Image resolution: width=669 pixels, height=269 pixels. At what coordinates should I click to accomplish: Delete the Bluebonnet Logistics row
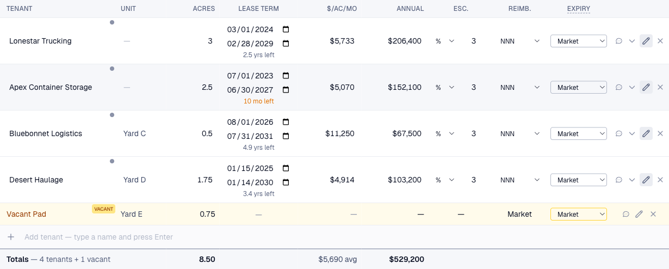[x=660, y=133]
